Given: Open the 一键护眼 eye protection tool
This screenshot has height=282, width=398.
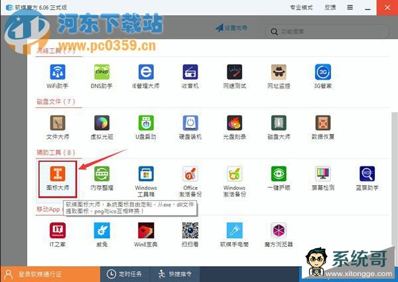Looking at the screenshot, I should tap(279, 174).
